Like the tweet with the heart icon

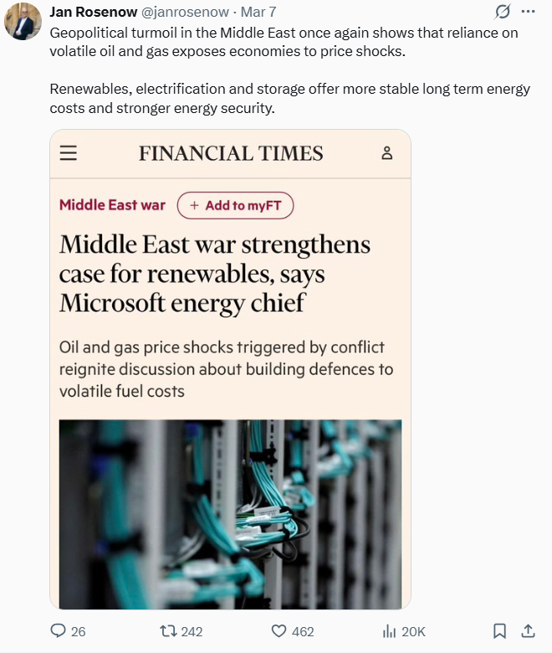click(x=279, y=630)
